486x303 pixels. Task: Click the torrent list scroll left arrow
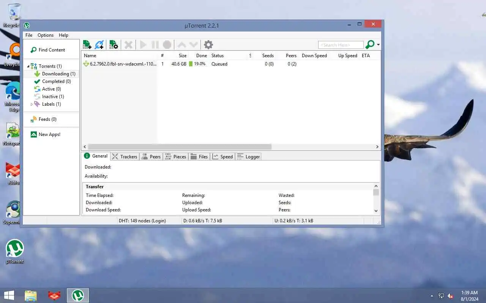click(x=85, y=147)
